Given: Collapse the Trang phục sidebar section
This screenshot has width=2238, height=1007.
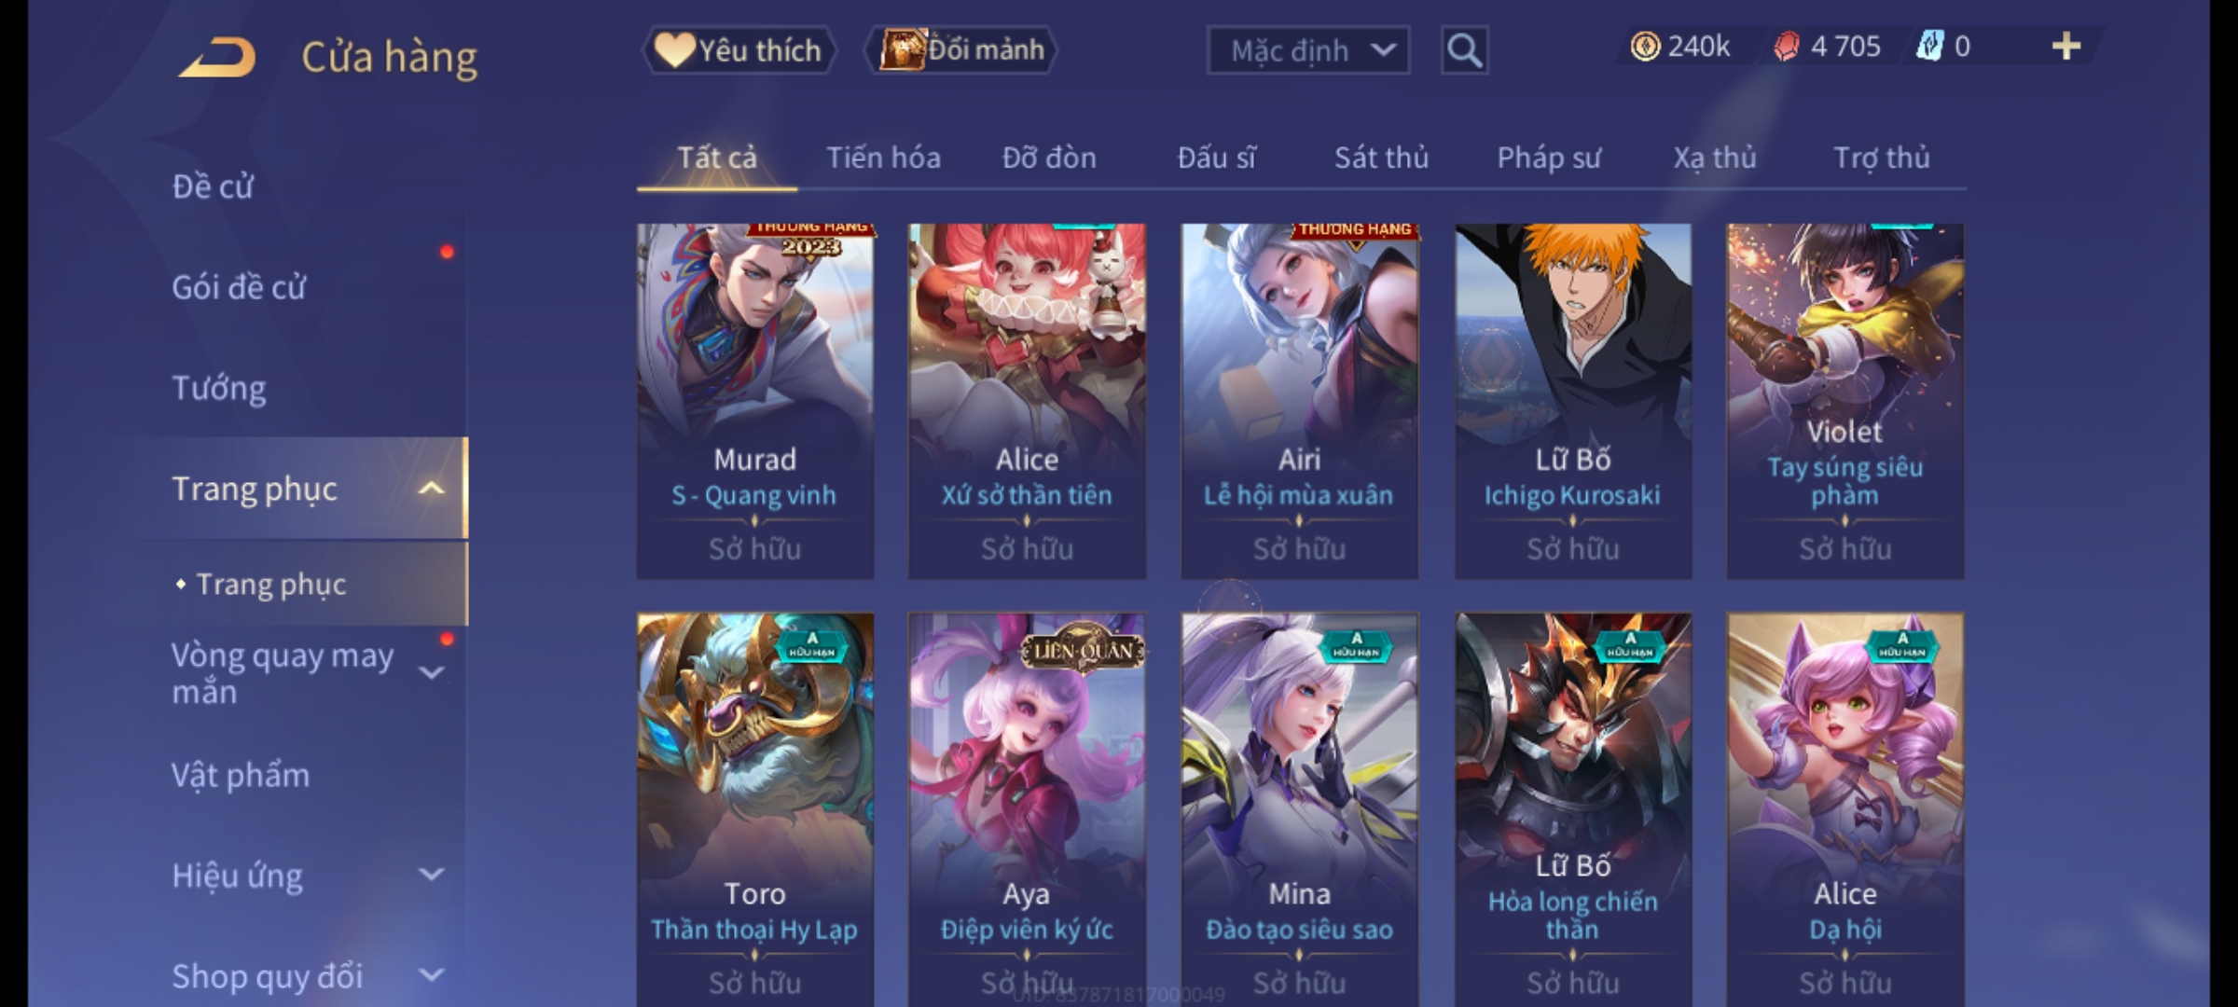Looking at the screenshot, I should coord(431,489).
